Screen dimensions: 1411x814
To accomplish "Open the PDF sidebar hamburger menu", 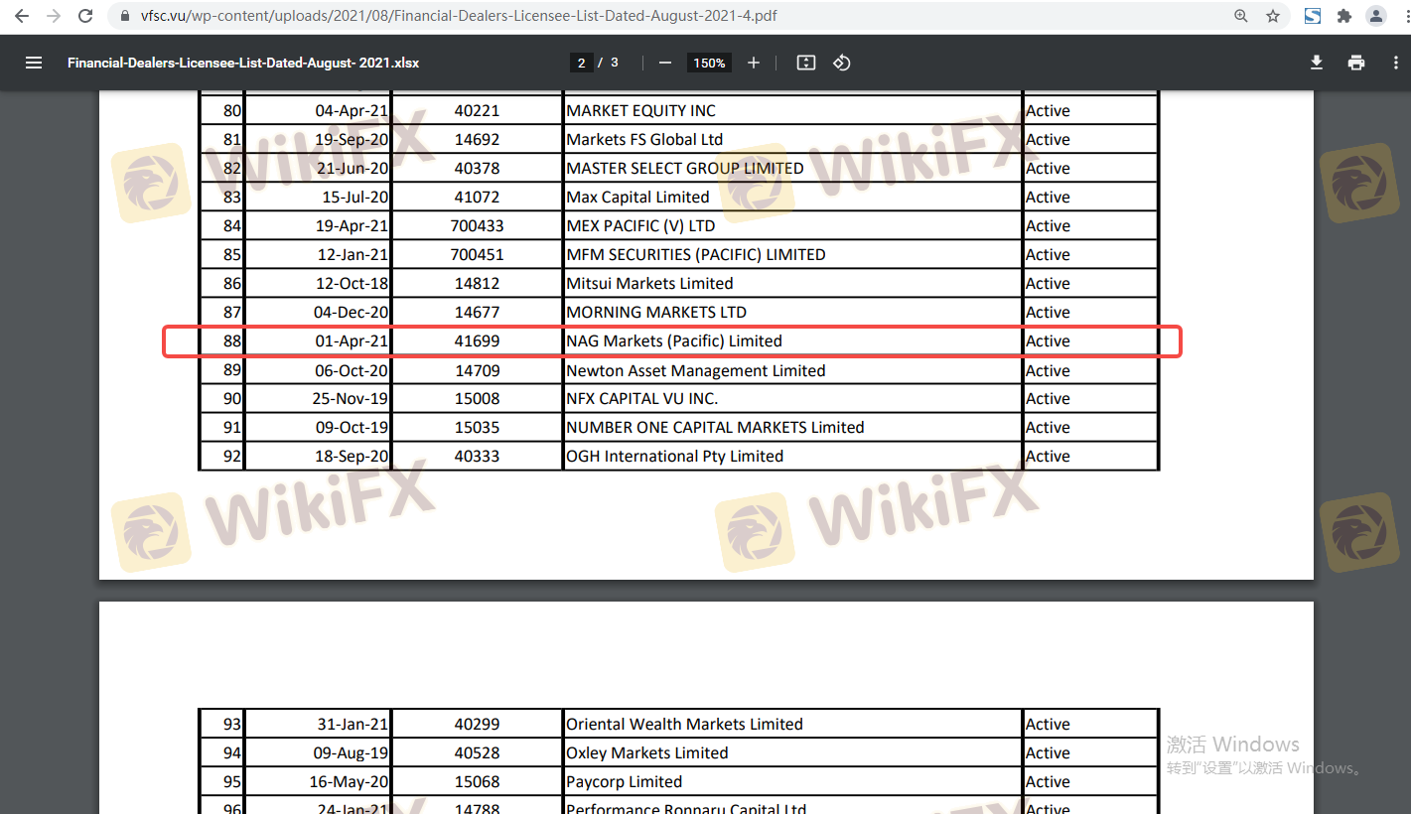I will click(x=34, y=63).
